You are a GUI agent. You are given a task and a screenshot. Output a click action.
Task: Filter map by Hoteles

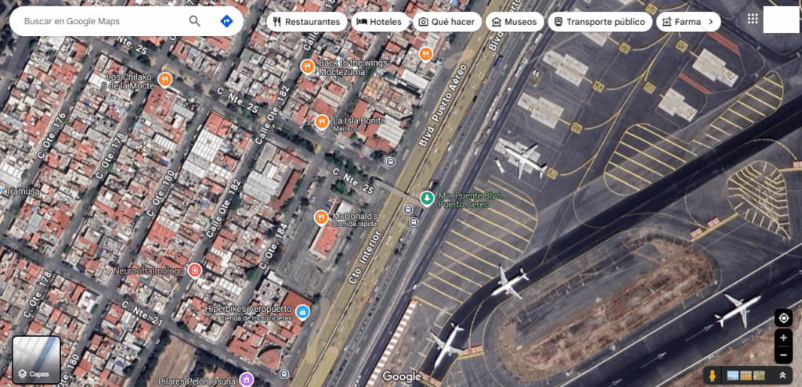pos(380,22)
